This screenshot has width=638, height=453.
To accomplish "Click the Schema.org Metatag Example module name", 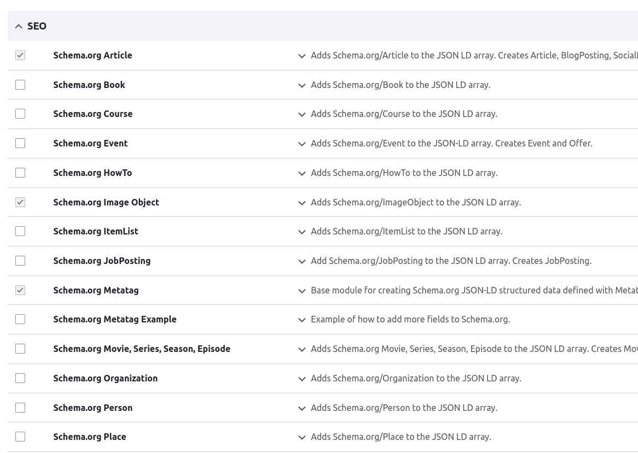I will [115, 319].
